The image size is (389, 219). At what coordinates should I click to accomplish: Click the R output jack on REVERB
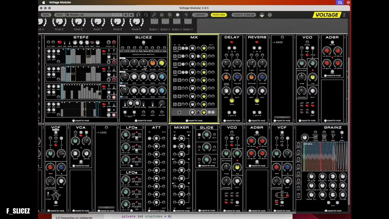click(260, 112)
